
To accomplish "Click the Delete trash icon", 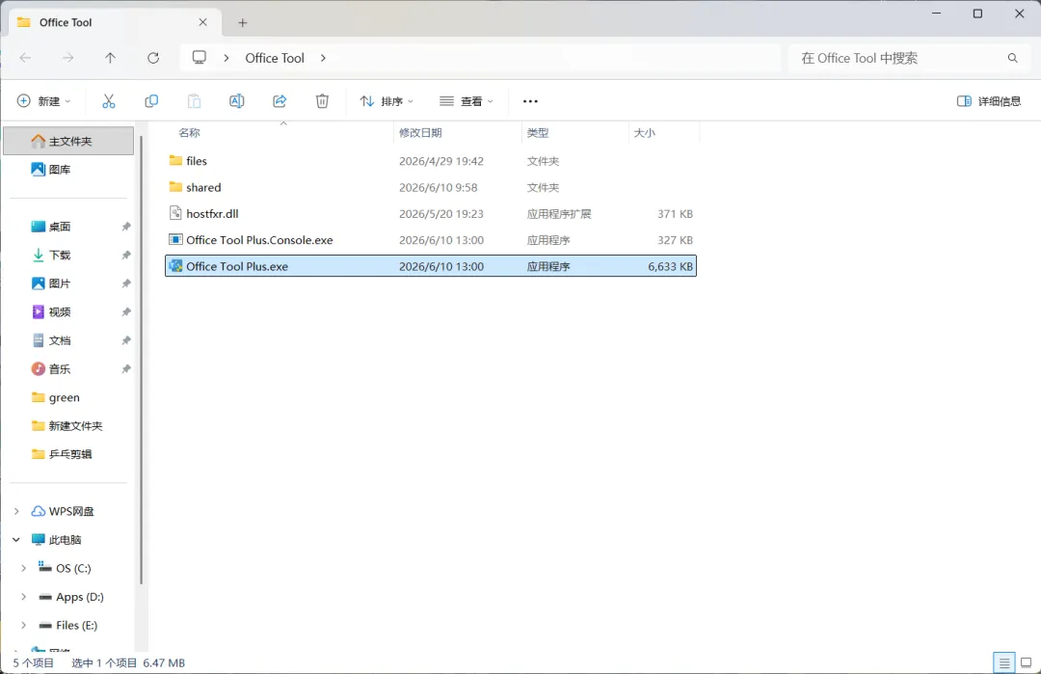I will point(322,101).
